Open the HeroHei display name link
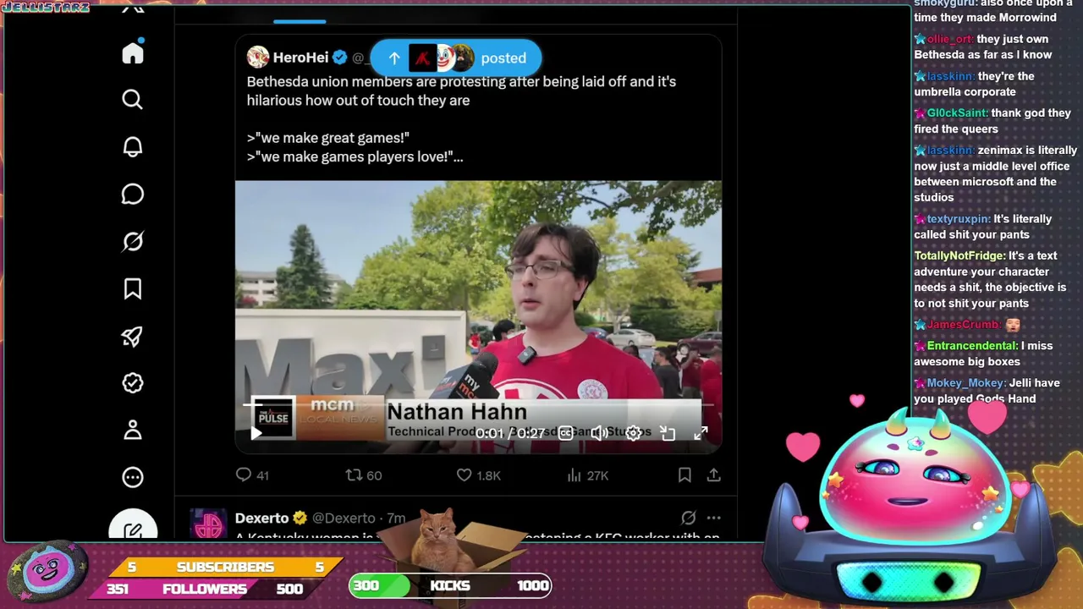Viewport: 1083px width, 609px height. (x=300, y=58)
